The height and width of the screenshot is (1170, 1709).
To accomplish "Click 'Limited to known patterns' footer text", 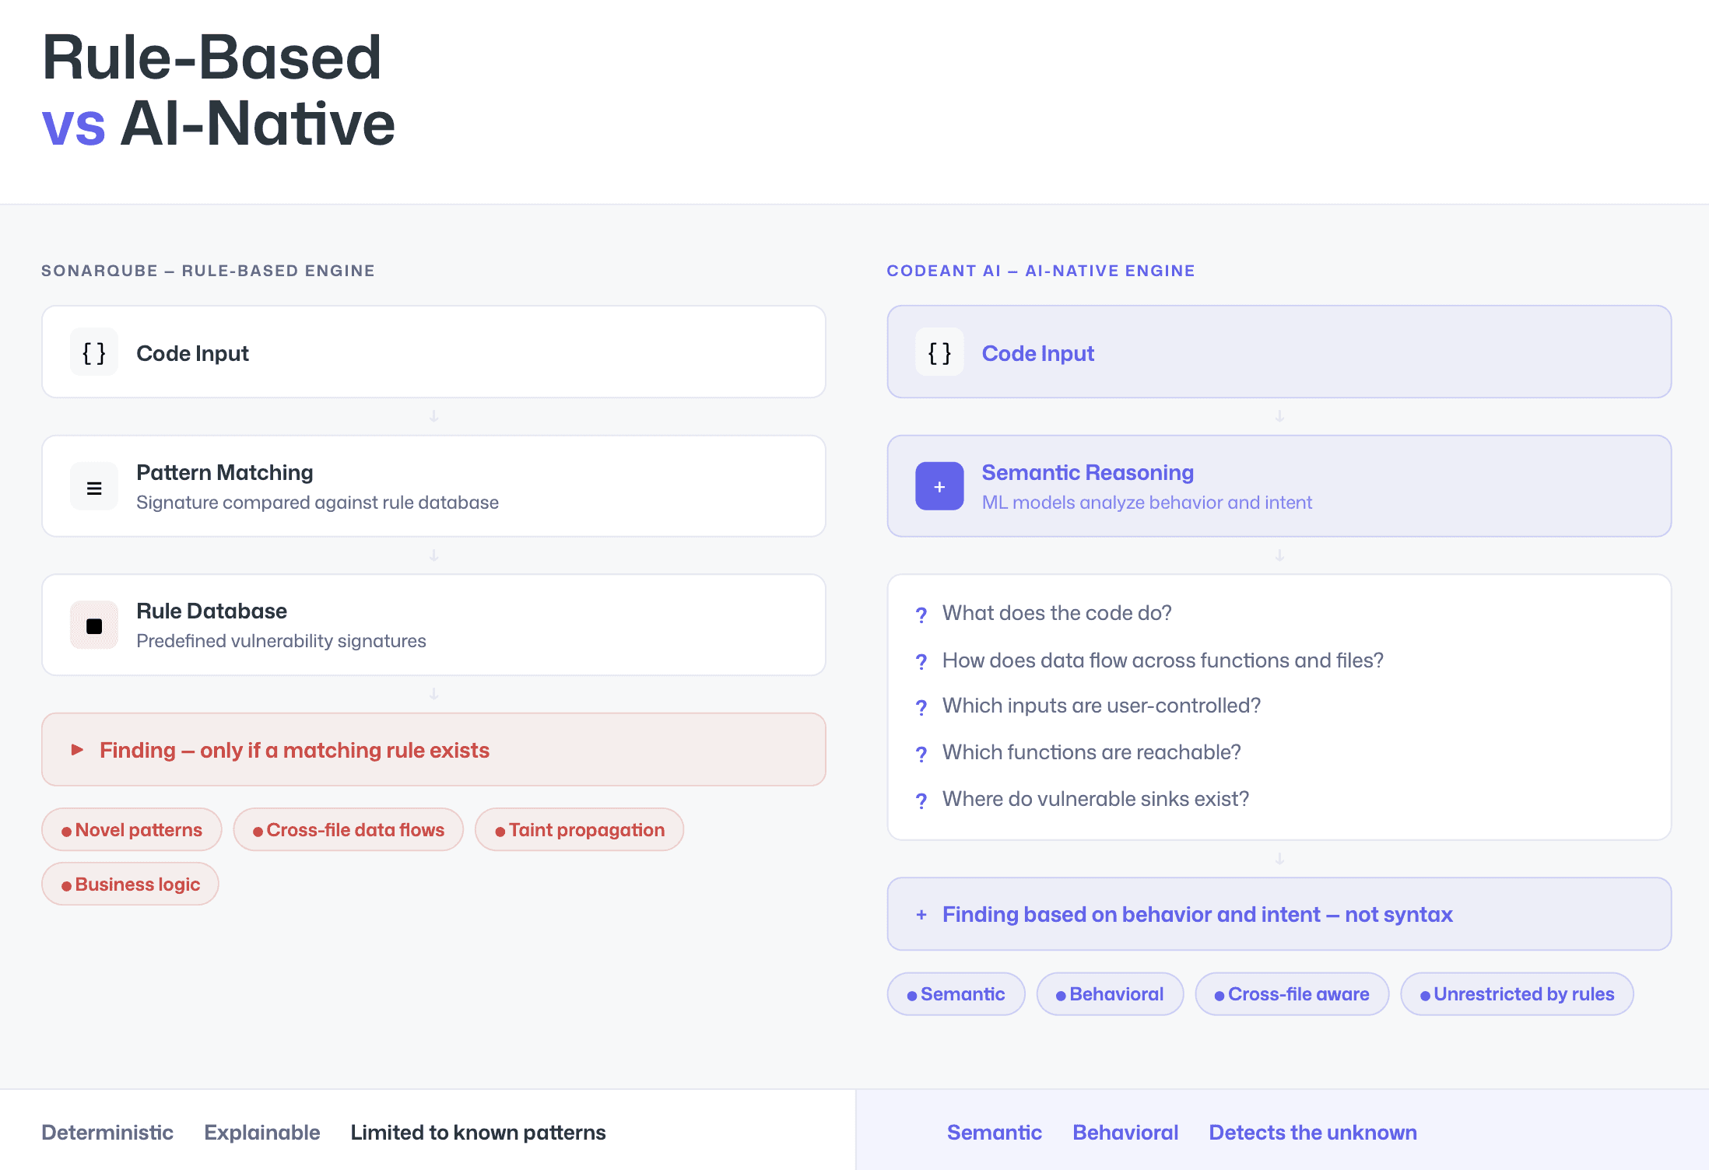I will point(478,1133).
